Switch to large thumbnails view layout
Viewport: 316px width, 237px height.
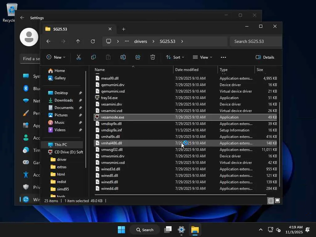point(277,201)
